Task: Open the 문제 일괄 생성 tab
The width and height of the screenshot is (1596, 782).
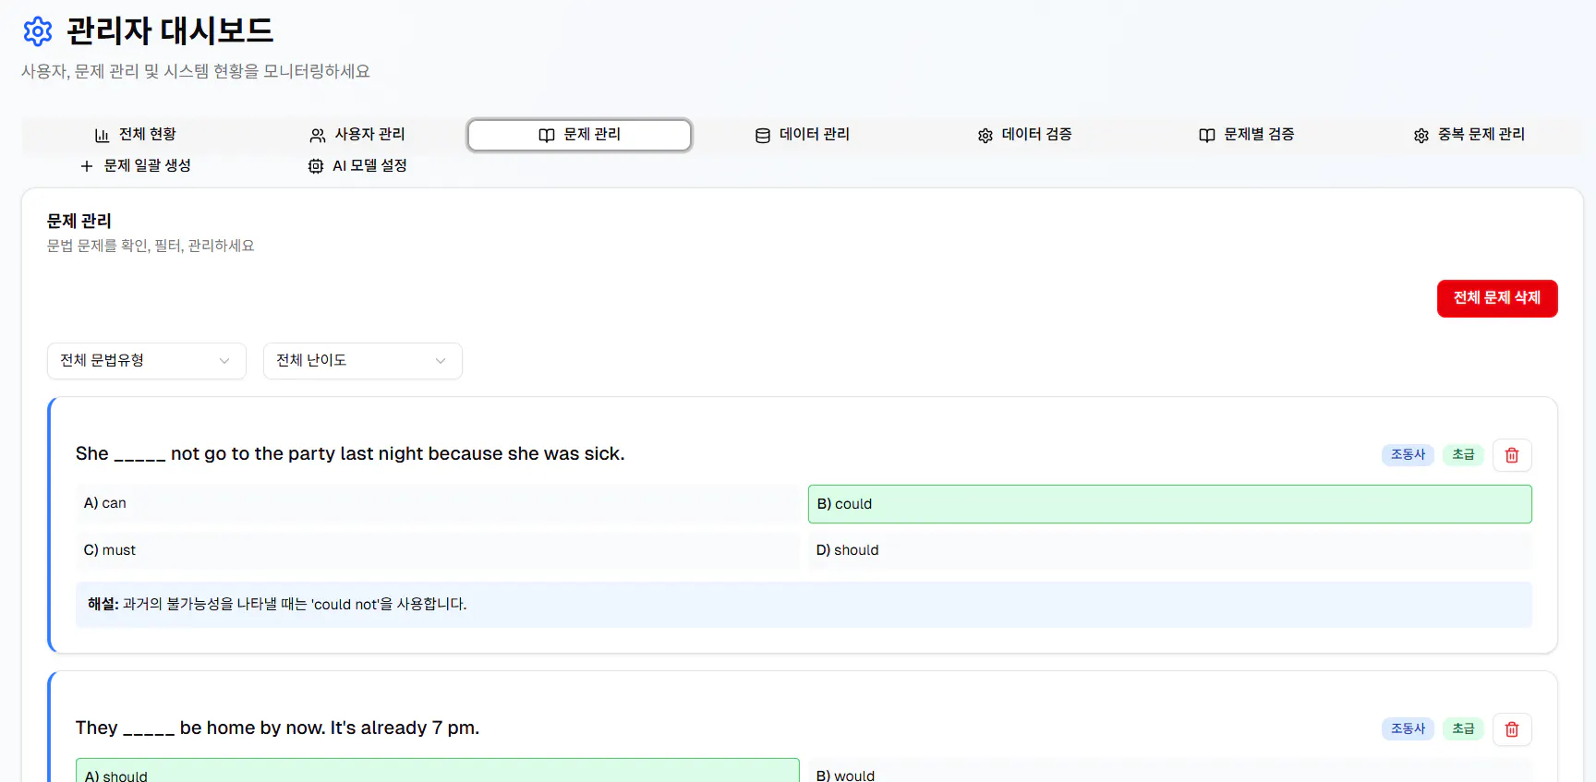Action: [135, 166]
